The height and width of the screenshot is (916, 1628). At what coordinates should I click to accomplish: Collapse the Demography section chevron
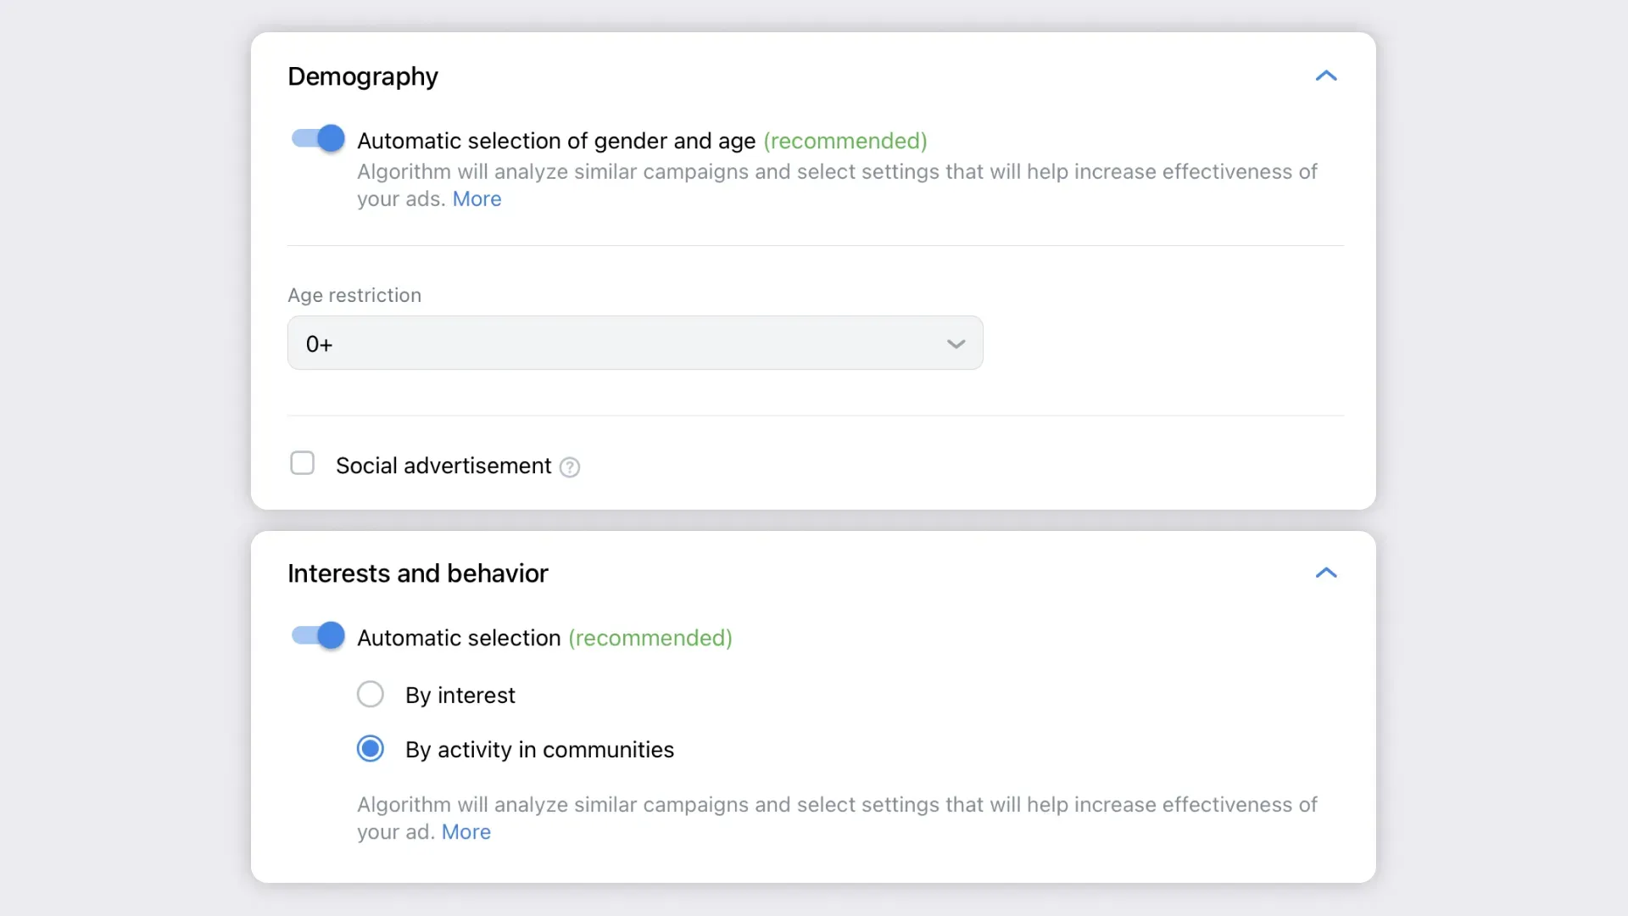[1326, 76]
